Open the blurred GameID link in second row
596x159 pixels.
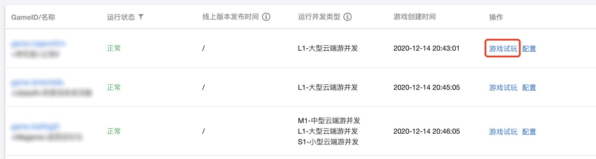click(37, 82)
